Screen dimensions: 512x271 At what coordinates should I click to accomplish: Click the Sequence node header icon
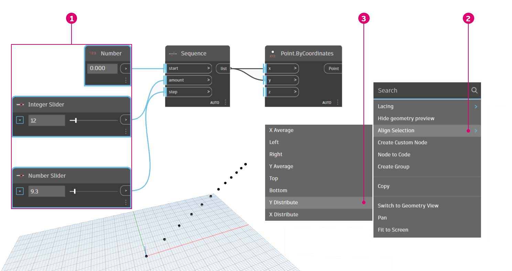coord(173,53)
